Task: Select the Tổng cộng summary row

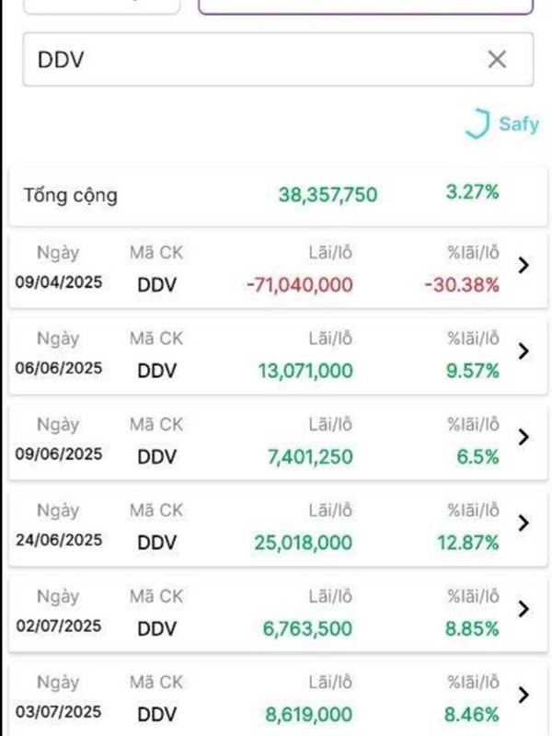Action: (x=278, y=196)
